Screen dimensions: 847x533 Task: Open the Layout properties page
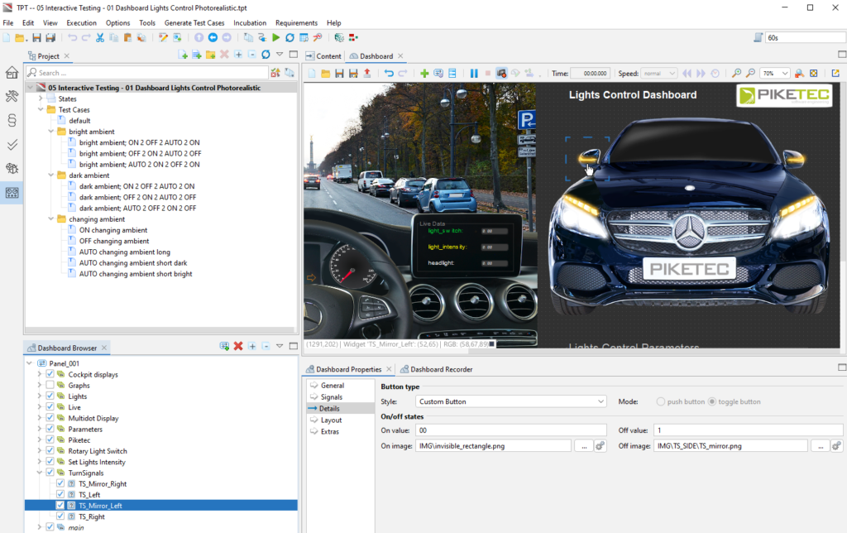coord(331,420)
